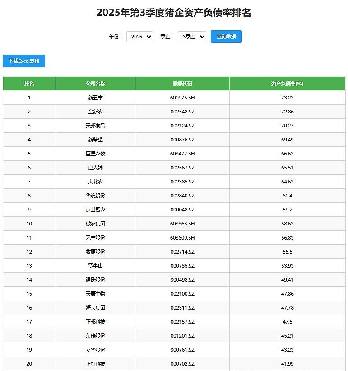Click the value 72.86
Screen dimensions: 348x371
(287, 112)
